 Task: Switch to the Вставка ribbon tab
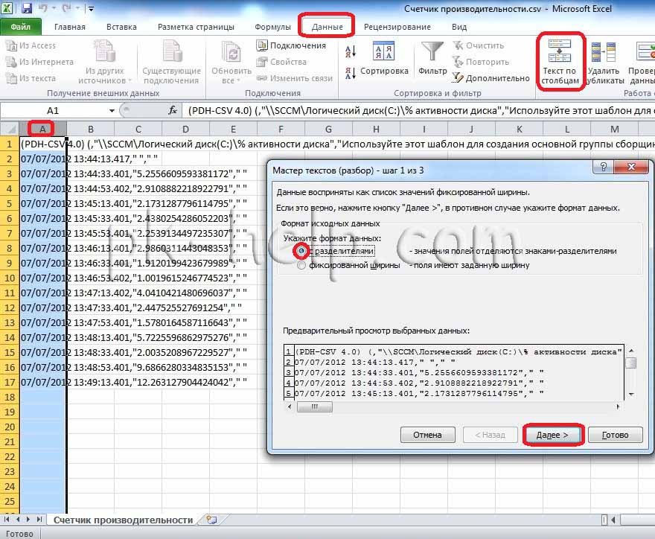pos(121,27)
